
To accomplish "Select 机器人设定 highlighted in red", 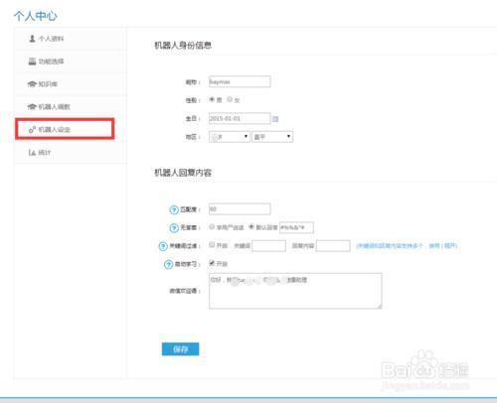I will (x=65, y=129).
